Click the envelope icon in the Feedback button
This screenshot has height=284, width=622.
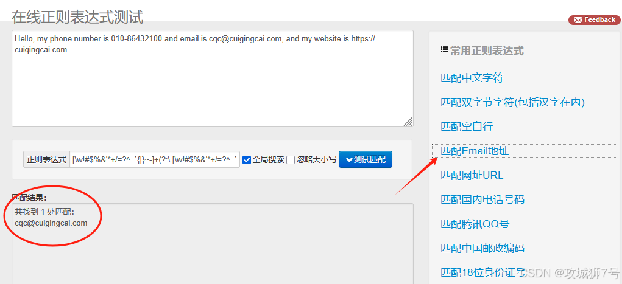pos(578,20)
